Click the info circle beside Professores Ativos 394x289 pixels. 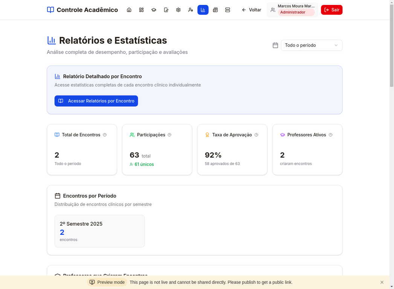(330, 135)
